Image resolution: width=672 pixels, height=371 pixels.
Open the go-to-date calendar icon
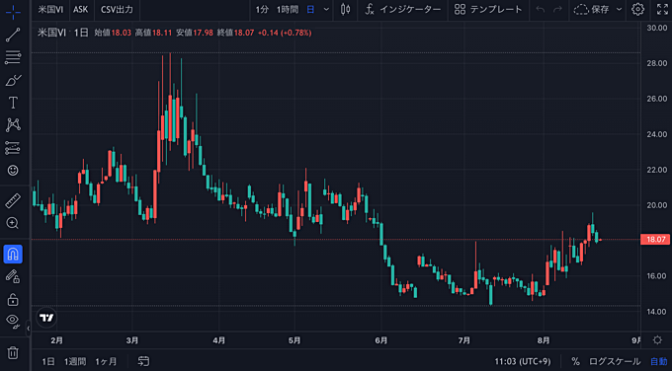(143, 361)
